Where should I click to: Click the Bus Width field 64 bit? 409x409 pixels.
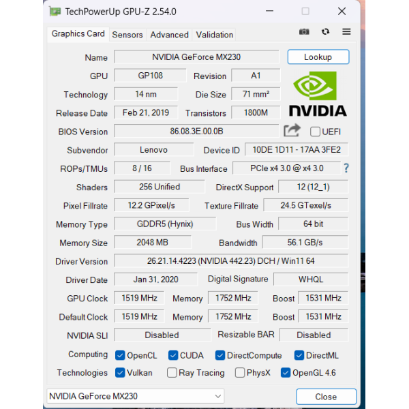pyautogui.click(x=314, y=224)
